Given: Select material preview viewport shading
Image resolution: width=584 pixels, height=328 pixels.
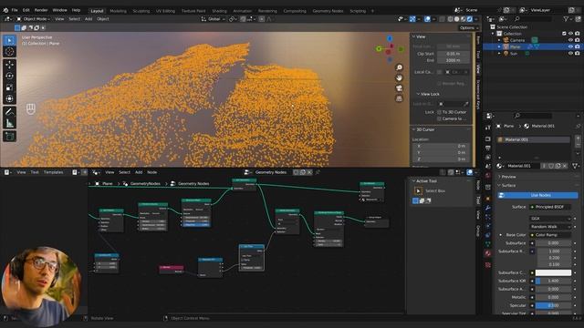Looking at the screenshot, I should click(463, 19).
